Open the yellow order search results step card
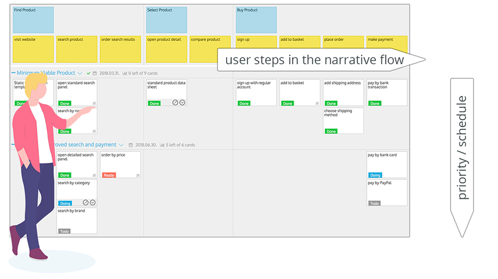 121,49
